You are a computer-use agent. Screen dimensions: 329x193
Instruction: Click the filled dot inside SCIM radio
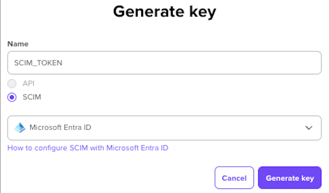pyautogui.click(x=13, y=97)
